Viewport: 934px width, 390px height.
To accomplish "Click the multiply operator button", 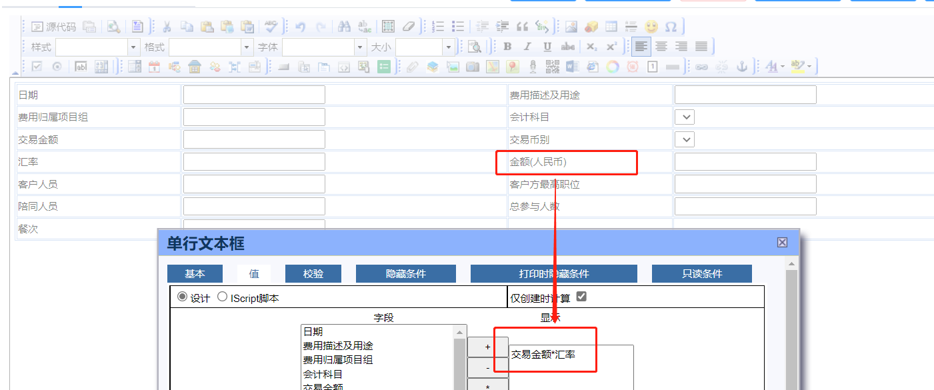I will point(488,385).
